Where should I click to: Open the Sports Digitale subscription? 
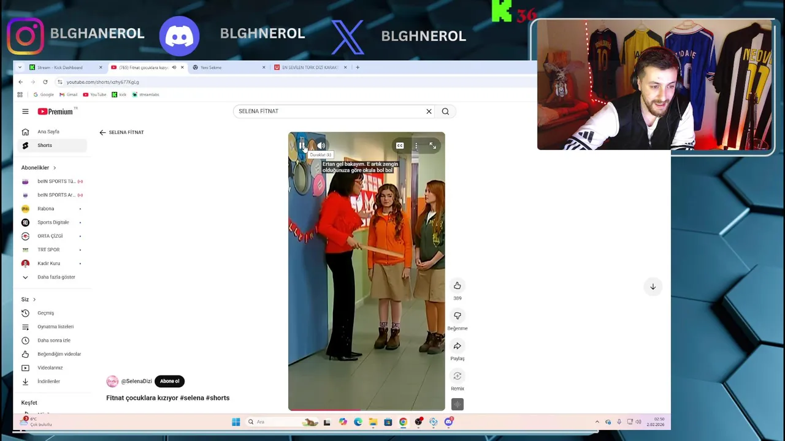[52, 222]
